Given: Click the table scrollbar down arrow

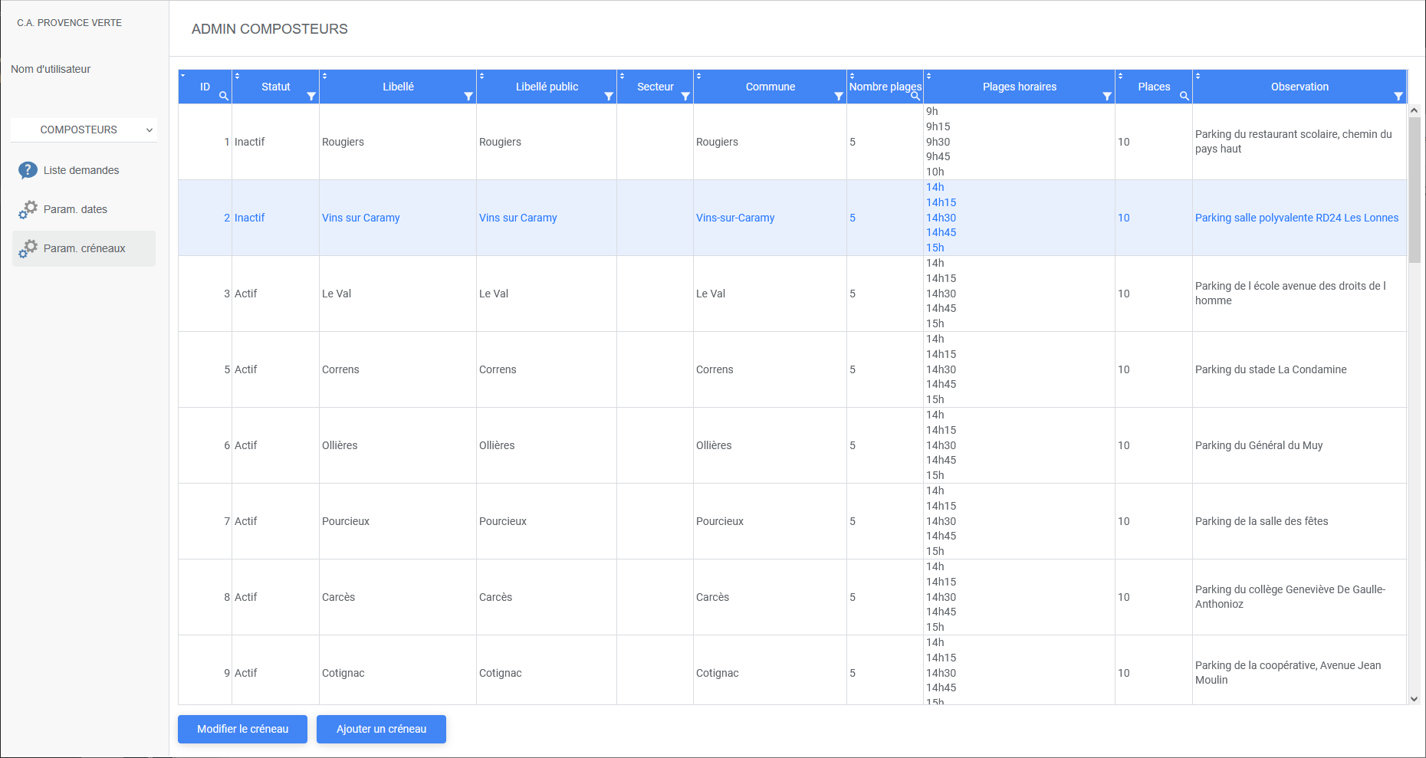Looking at the screenshot, I should pos(1414,699).
